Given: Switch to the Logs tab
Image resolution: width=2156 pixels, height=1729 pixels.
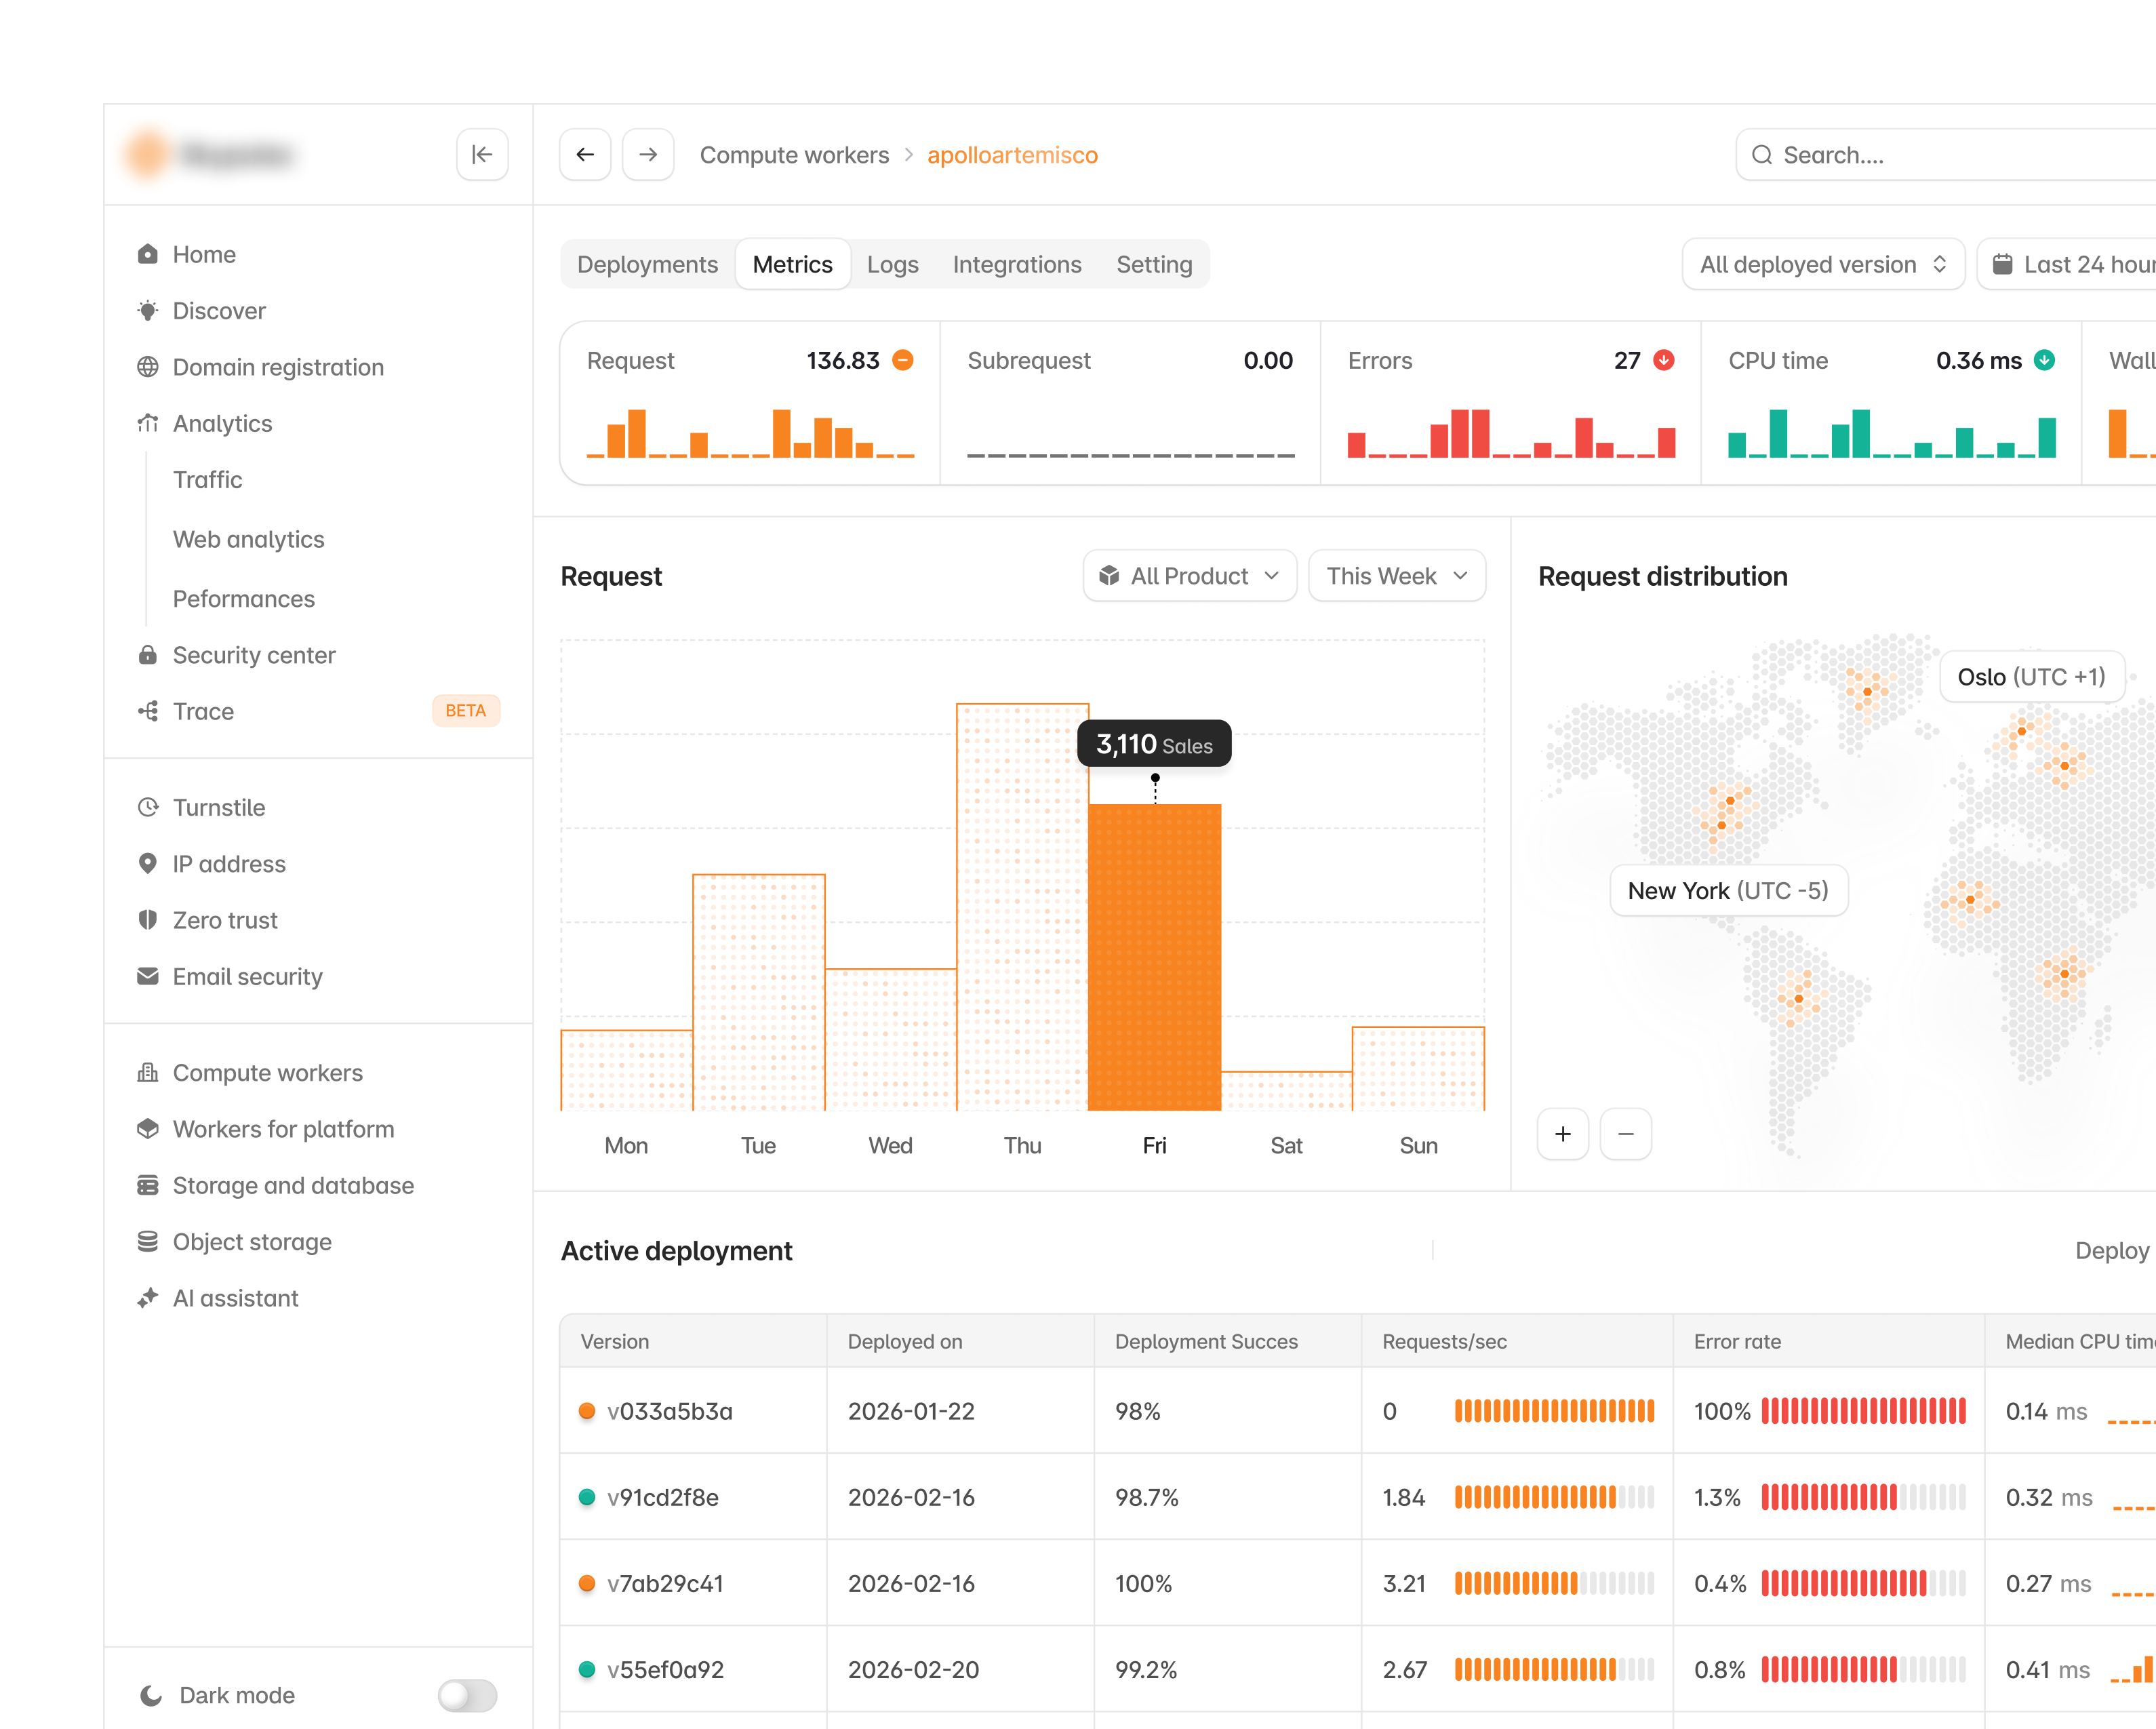Looking at the screenshot, I should (892, 264).
